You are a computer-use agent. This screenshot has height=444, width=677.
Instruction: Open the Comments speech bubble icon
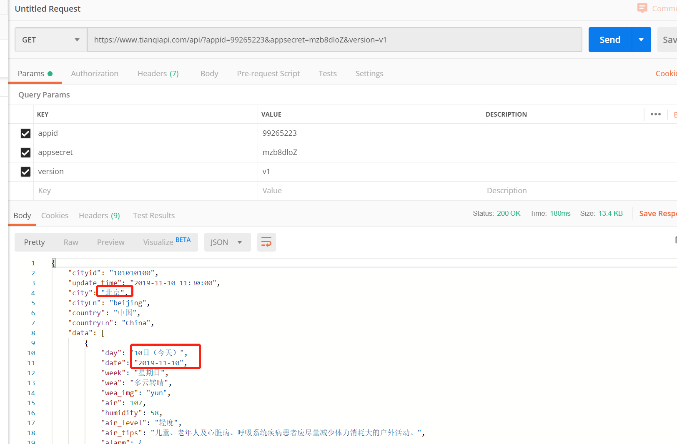pyautogui.click(x=642, y=8)
